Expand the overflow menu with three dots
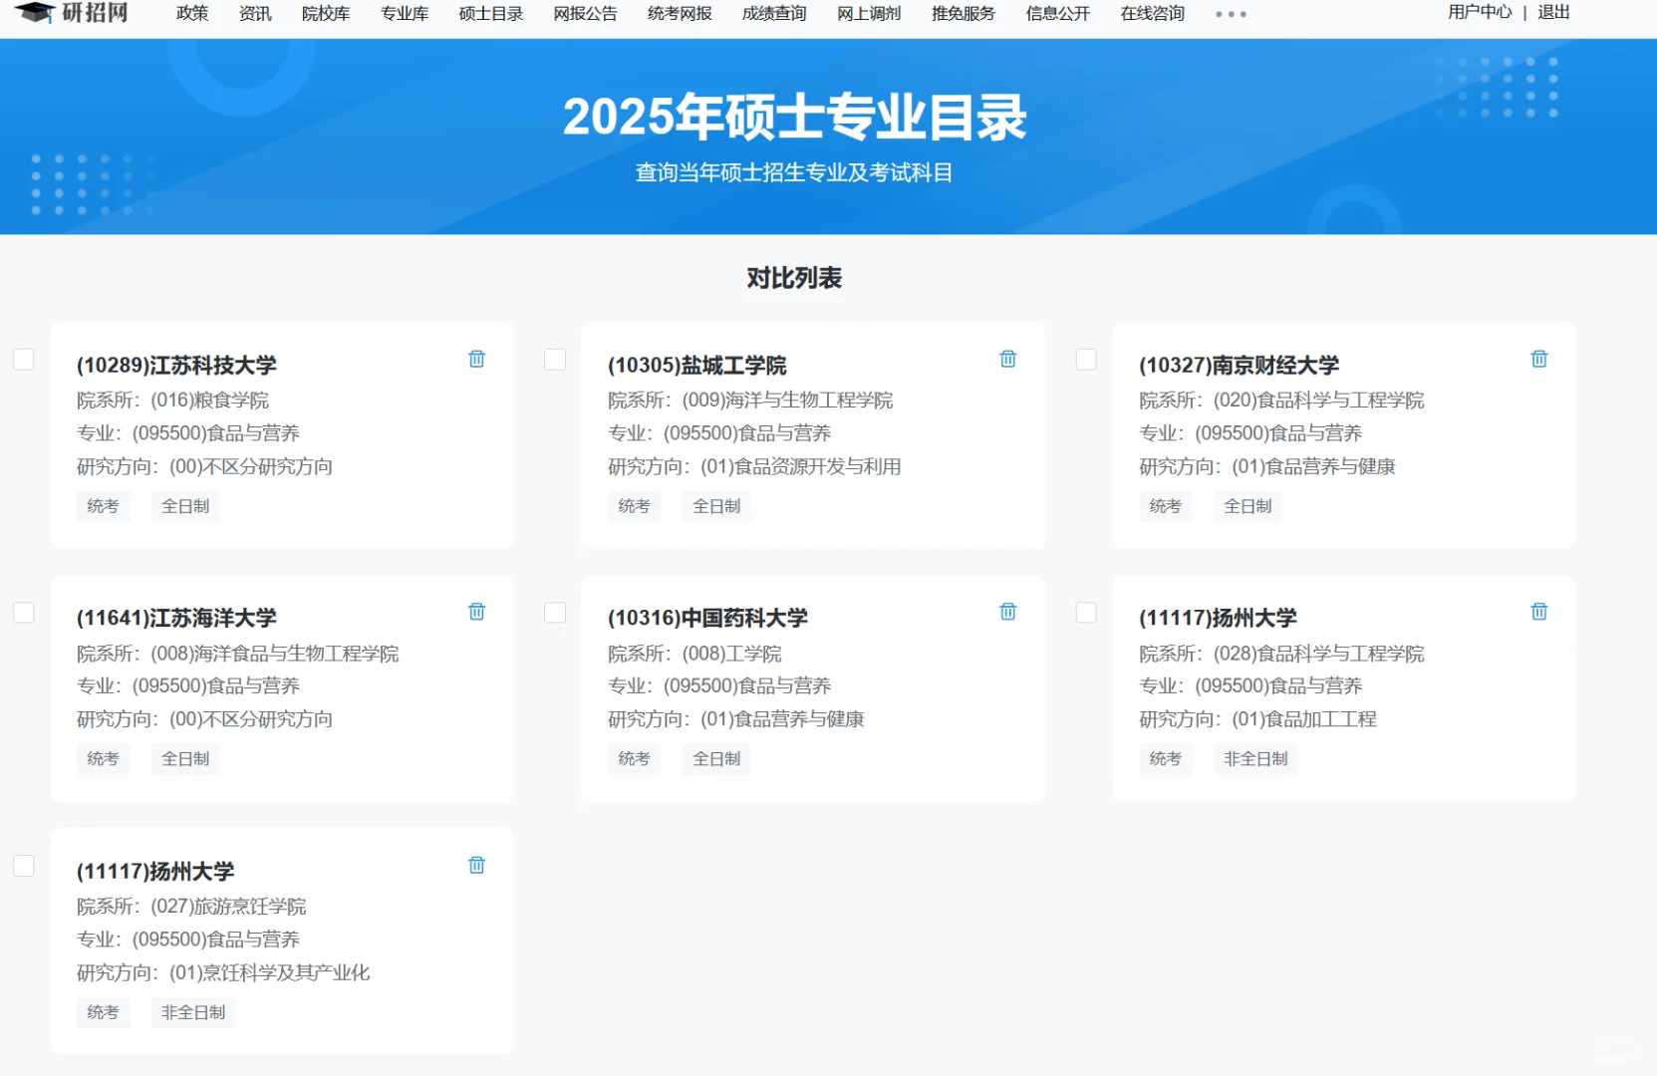 click(x=1231, y=14)
